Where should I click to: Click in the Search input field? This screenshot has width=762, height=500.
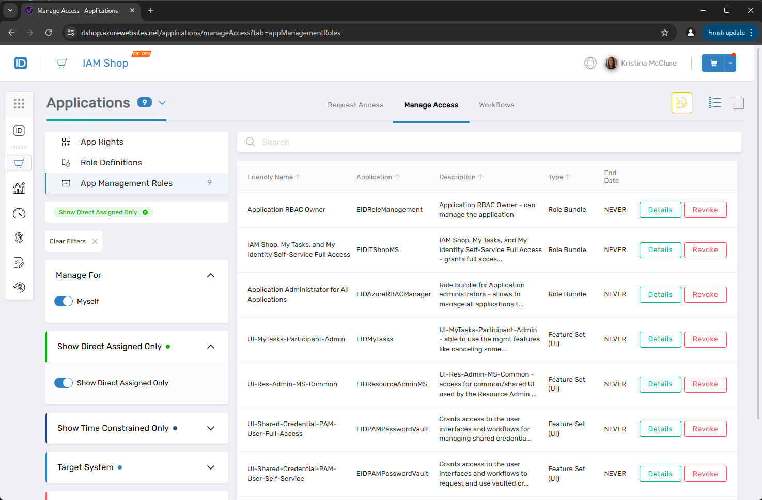click(x=489, y=142)
